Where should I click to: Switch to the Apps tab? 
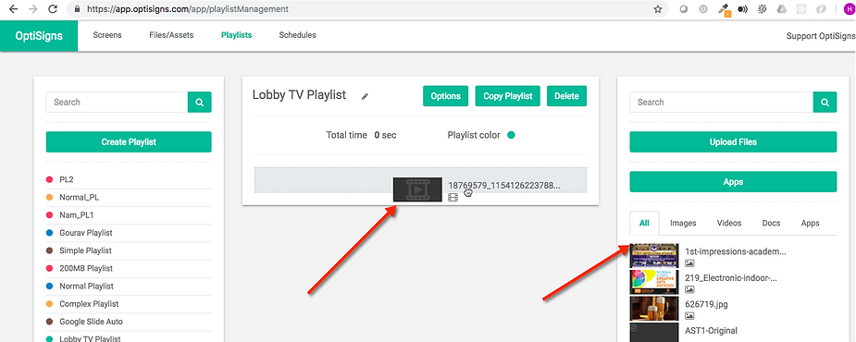click(x=810, y=223)
